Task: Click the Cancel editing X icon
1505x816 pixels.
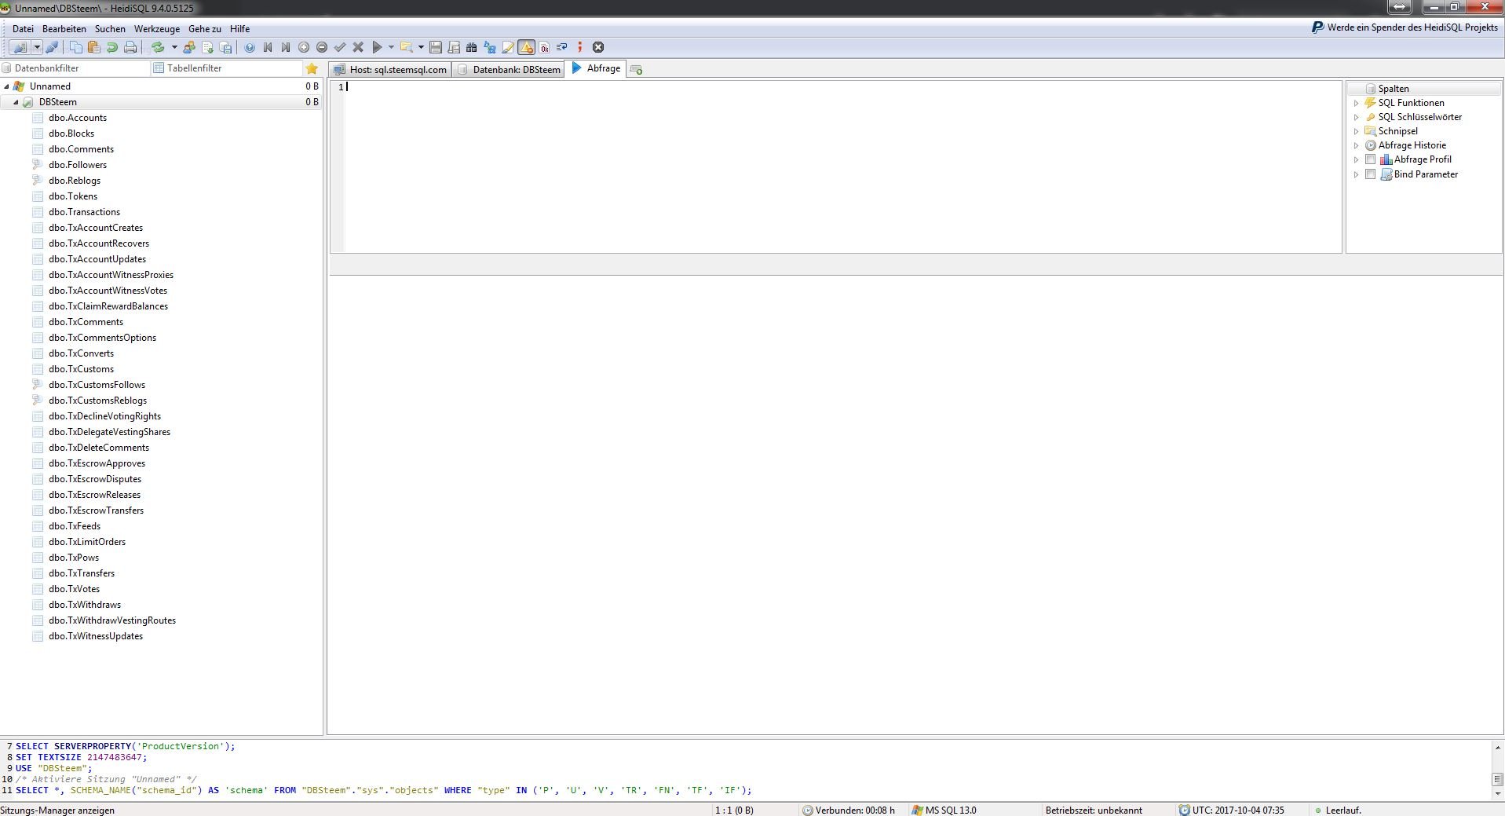Action: click(358, 47)
